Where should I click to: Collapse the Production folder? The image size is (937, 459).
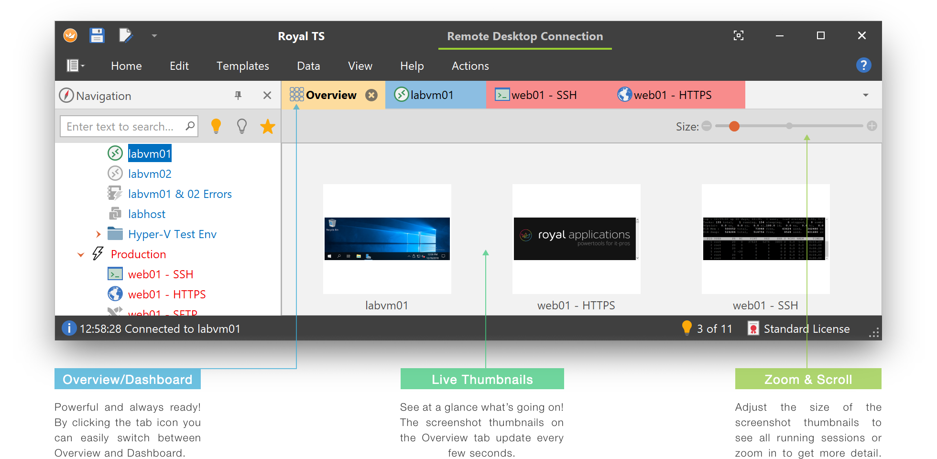pos(81,255)
